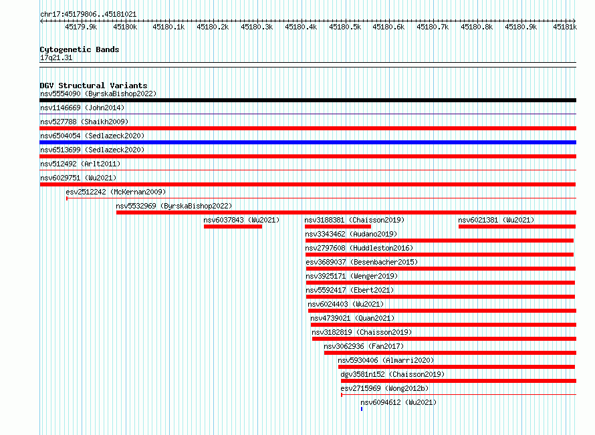
Task: Select nsv3343462 (Audano2019) label
Action: pos(351,234)
